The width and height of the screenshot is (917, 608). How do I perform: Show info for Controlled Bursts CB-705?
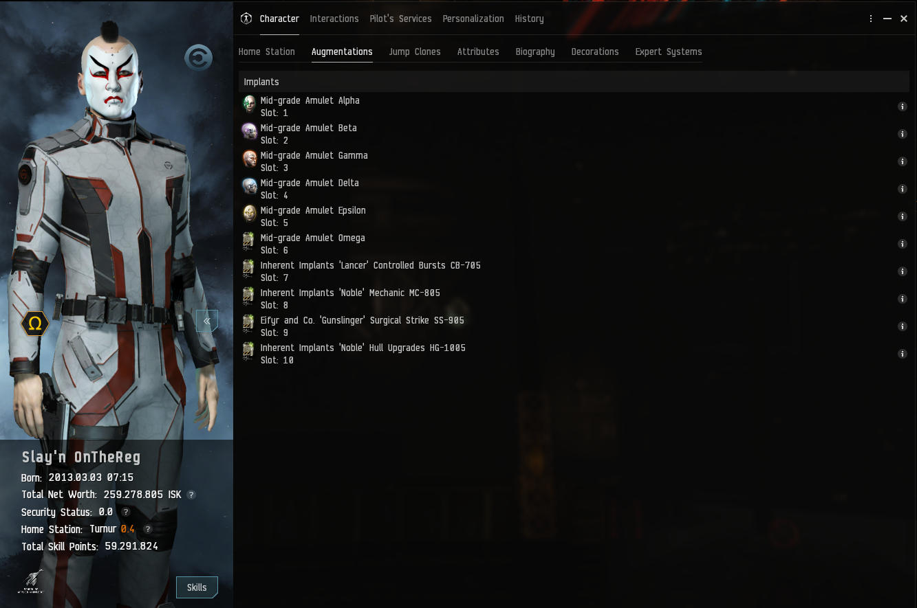tap(903, 271)
